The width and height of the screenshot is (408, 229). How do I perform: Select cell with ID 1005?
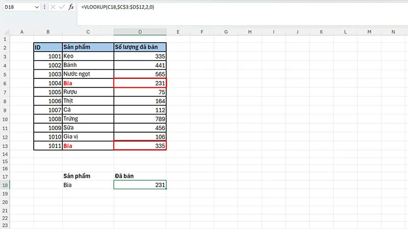pos(48,92)
